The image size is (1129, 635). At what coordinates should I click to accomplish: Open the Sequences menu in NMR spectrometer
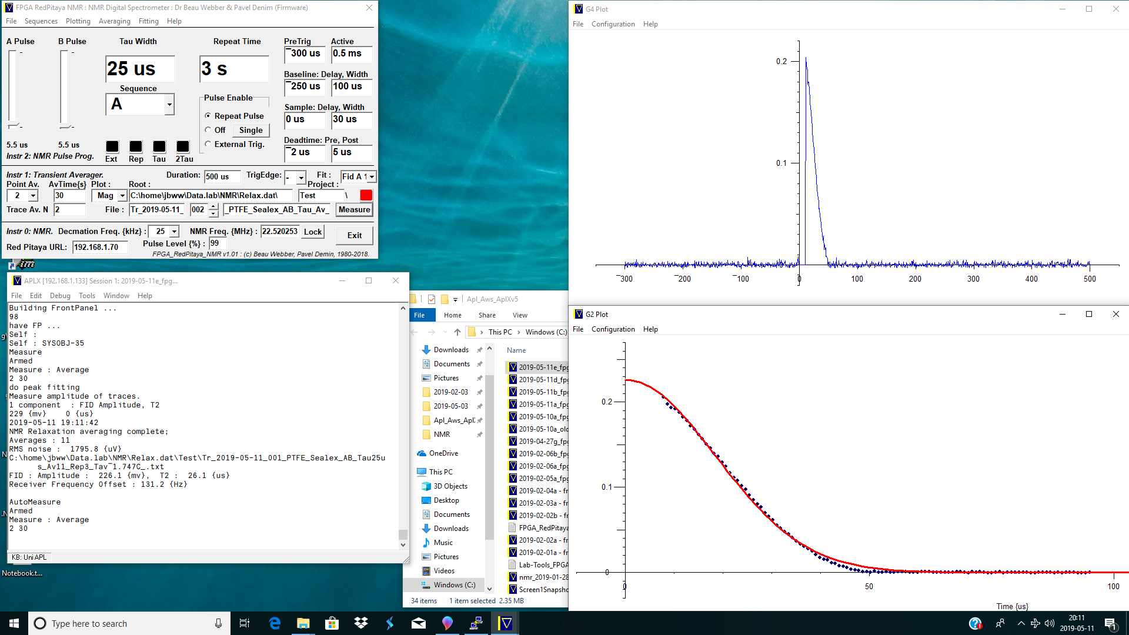point(39,21)
